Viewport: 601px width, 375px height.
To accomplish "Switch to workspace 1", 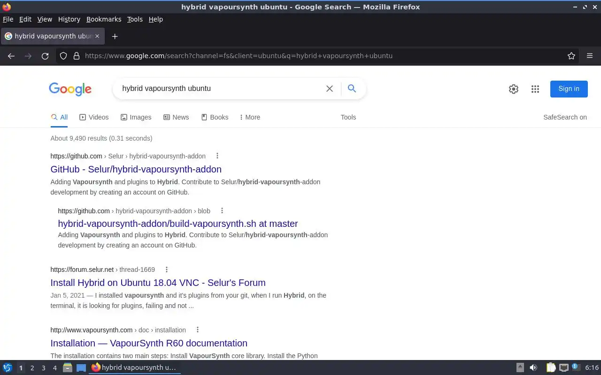I will (x=21, y=368).
